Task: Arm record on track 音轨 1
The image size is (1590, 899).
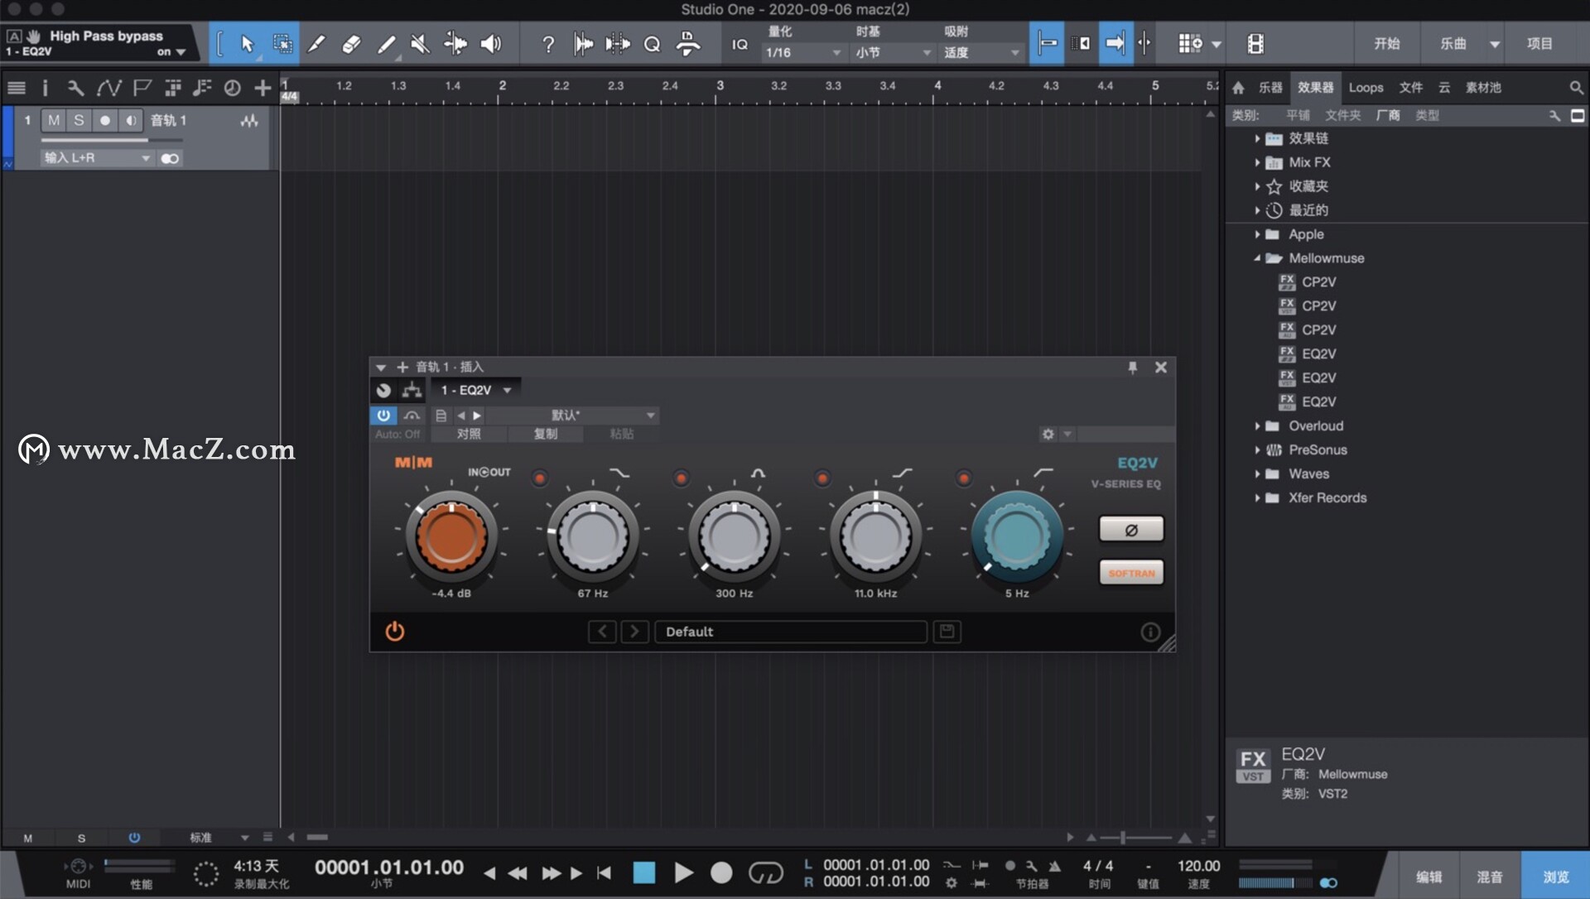Action: pos(105,120)
